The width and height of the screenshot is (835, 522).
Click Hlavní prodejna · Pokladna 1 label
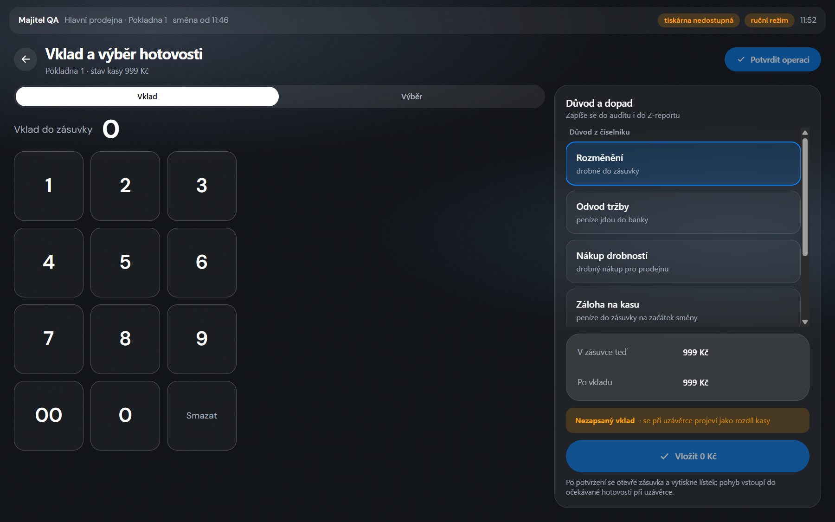coord(116,20)
